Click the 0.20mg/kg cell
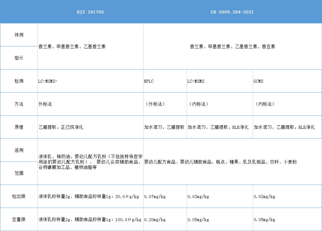Screen dimensions: 322x231 165,219
